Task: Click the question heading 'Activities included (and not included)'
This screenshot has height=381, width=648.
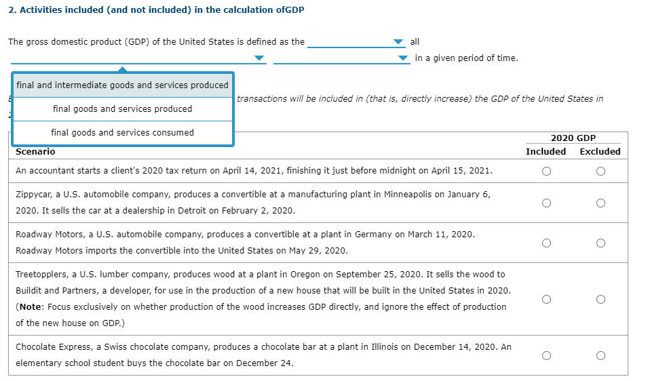Action: (106, 10)
